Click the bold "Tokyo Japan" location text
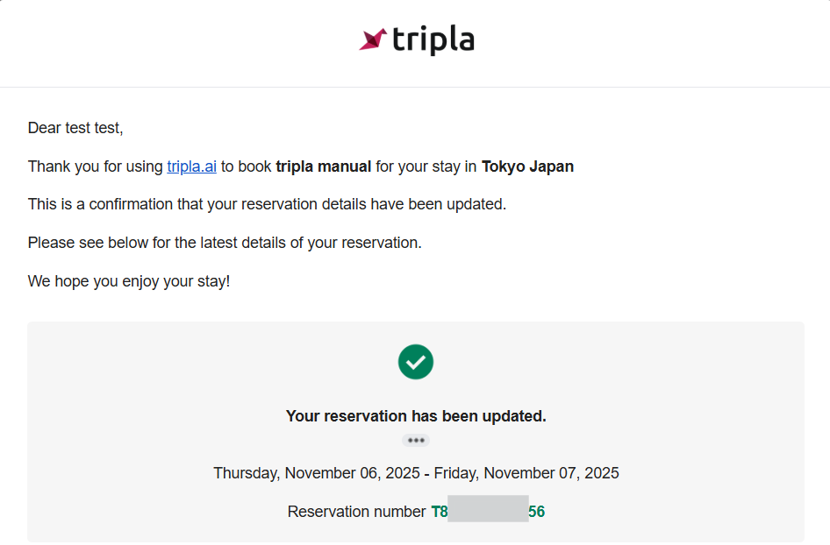 (527, 166)
